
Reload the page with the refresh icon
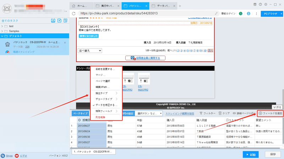pos(73,13)
